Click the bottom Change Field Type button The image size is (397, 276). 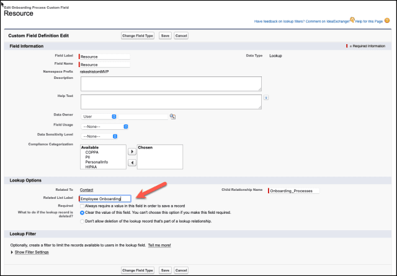[138, 270]
